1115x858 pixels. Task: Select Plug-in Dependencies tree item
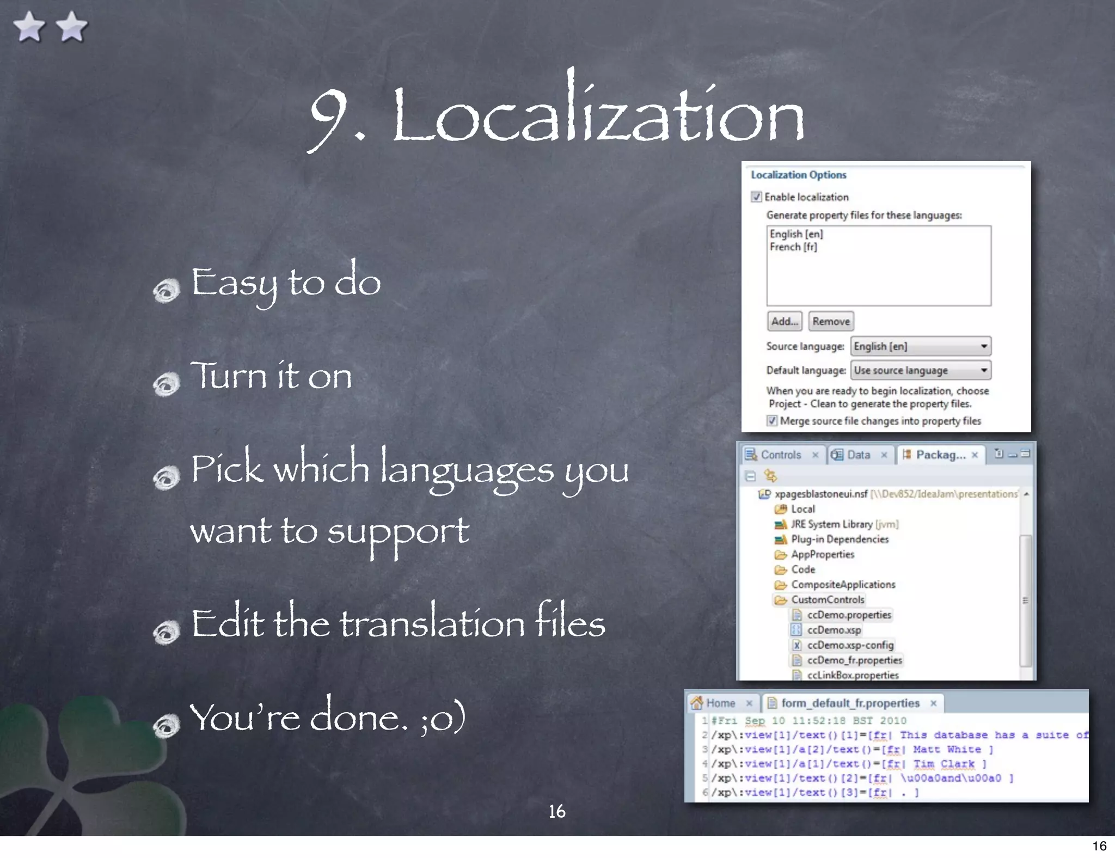click(x=840, y=540)
